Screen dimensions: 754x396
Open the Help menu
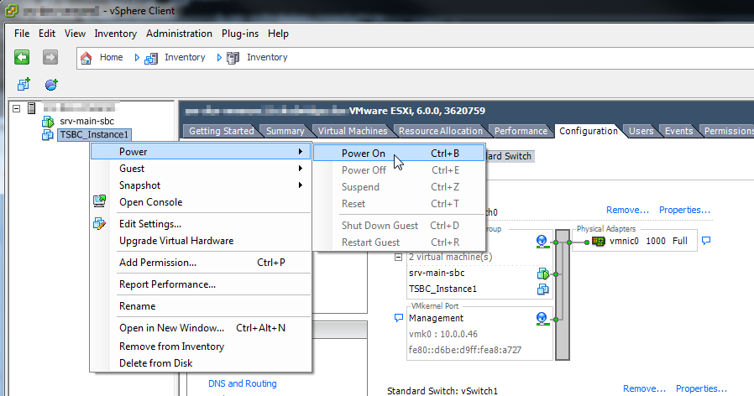click(279, 34)
